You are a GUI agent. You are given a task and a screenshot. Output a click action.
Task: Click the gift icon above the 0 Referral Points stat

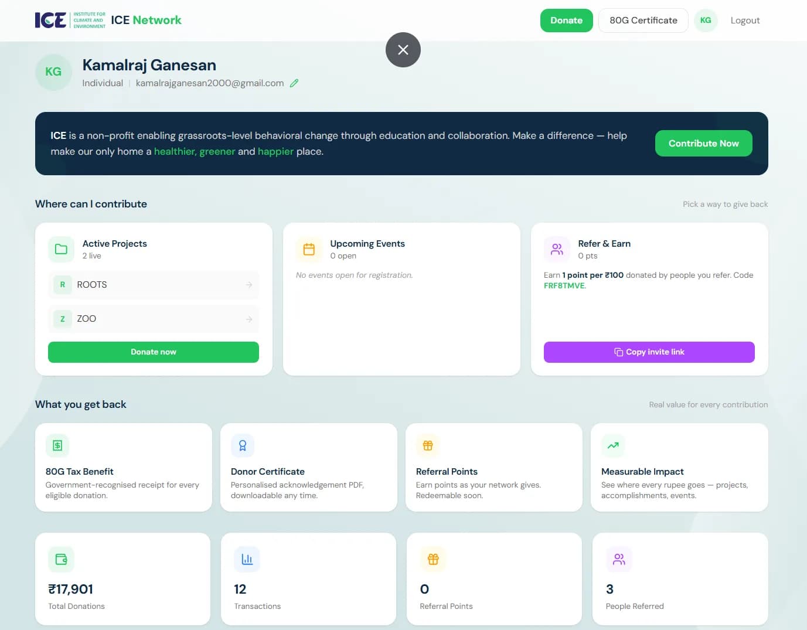coord(433,559)
